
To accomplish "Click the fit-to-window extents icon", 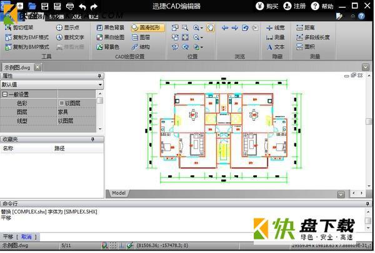I will (x=185, y=38).
